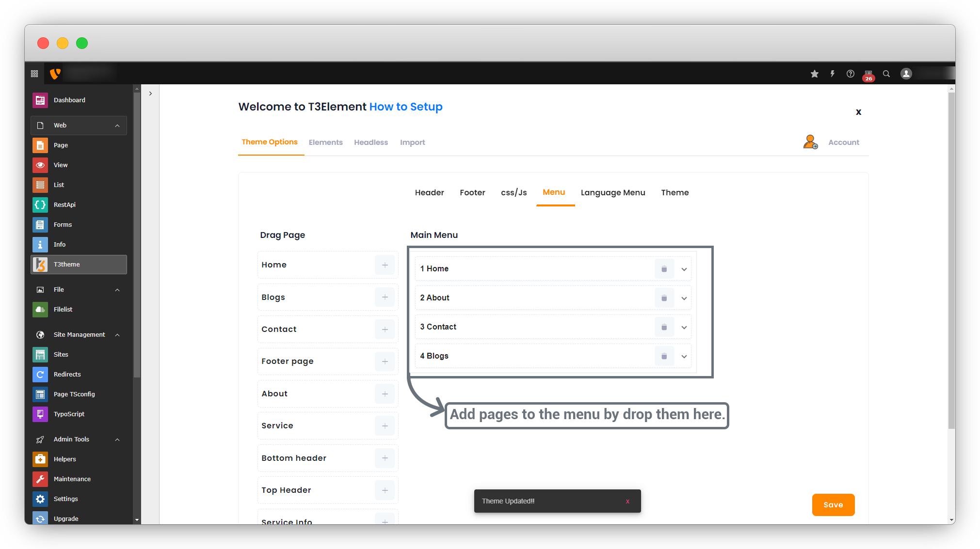Add Top Header page with plus
The width and height of the screenshot is (980, 549).
(x=385, y=490)
